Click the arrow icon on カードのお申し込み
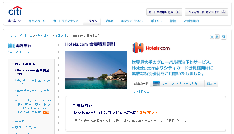 pyautogui.click(x=178, y=12)
